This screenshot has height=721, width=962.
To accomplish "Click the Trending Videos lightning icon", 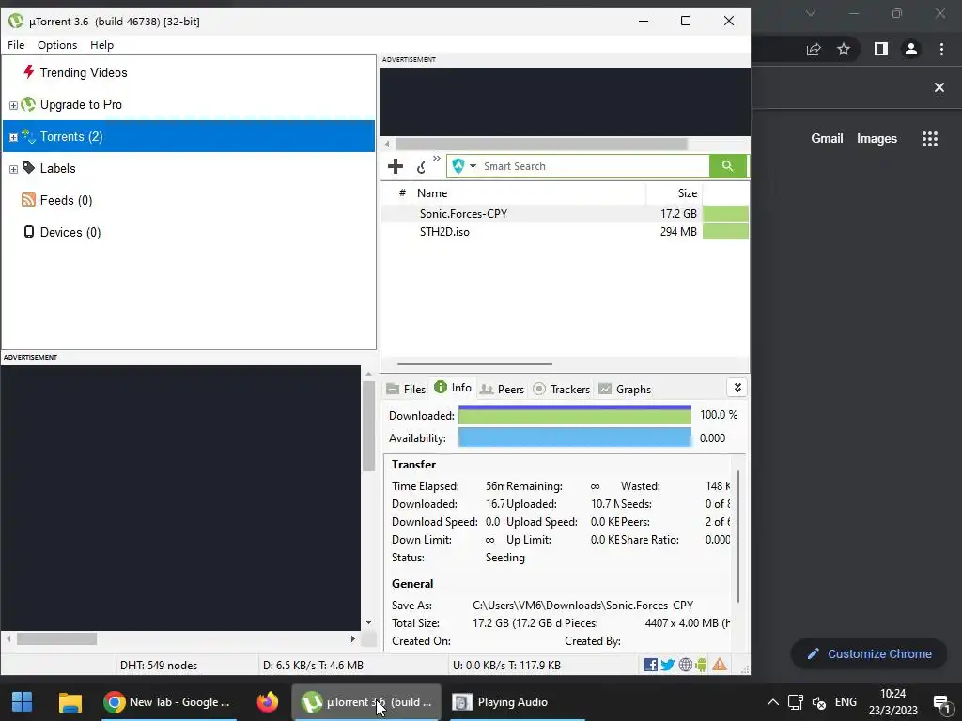I will (x=28, y=71).
